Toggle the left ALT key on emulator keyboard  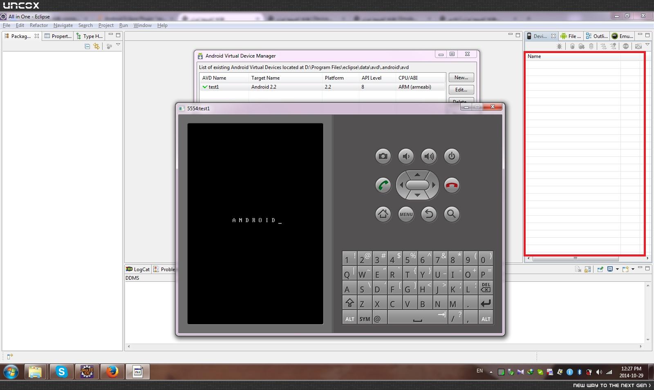[349, 318]
